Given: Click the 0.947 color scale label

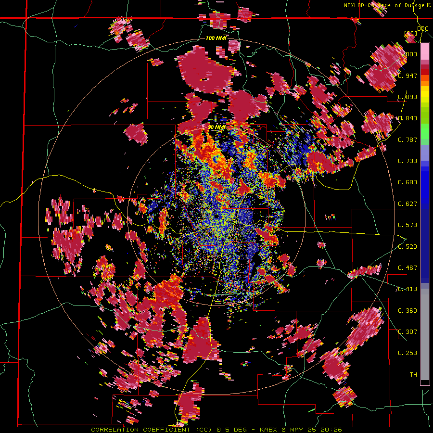Looking at the screenshot, I should [x=408, y=76].
